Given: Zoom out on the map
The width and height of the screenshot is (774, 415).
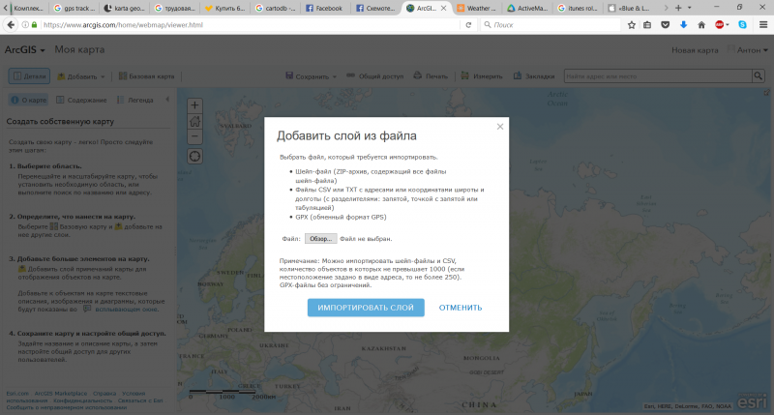Looking at the screenshot, I should [x=195, y=135].
